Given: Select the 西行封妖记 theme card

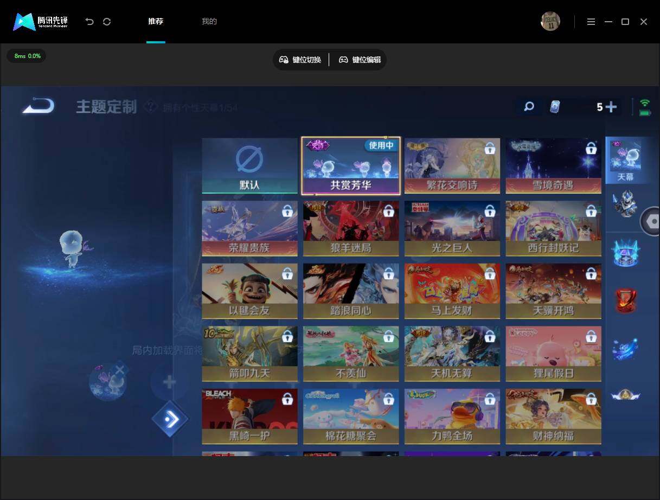Looking at the screenshot, I should pos(553,228).
